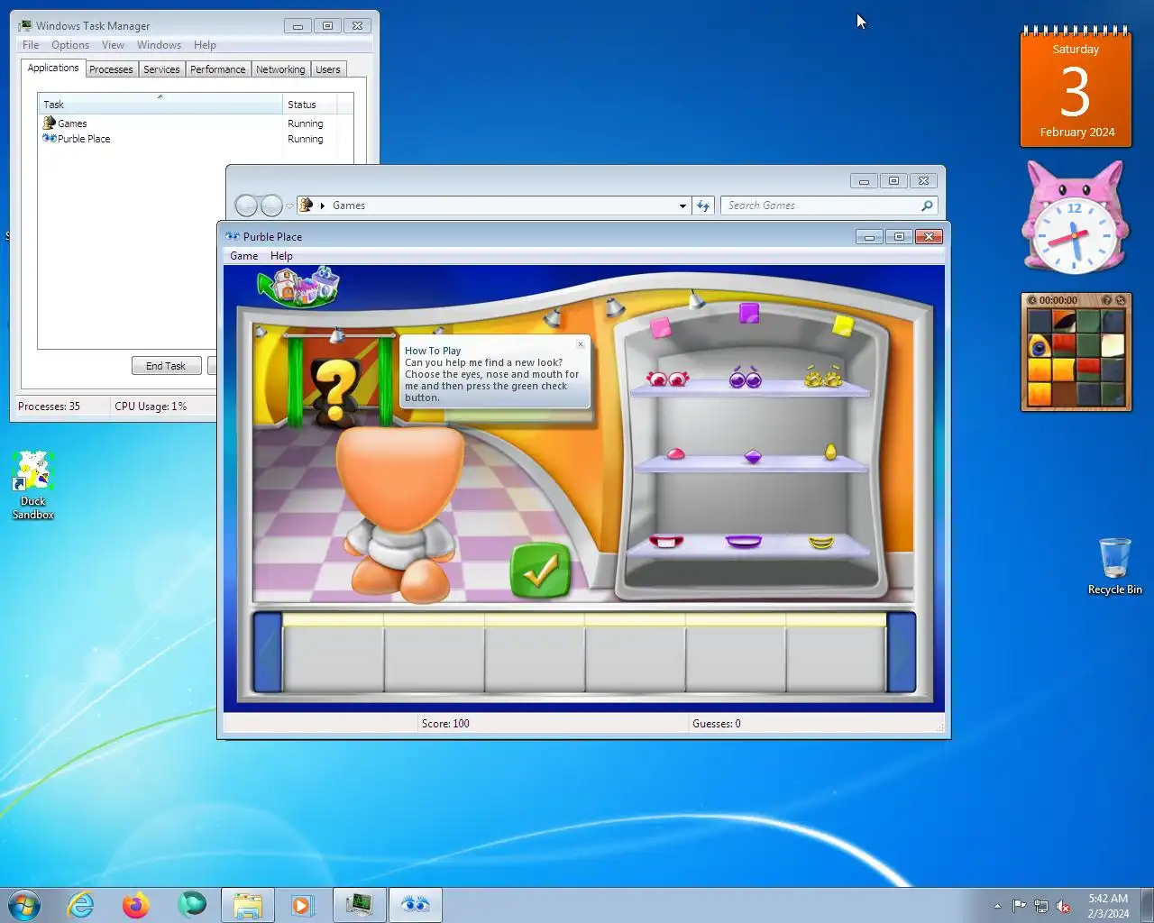The height and width of the screenshot is (923, 1154).
Task: Open Windows Explorer from the taskbar
Action: click(247, 905)
